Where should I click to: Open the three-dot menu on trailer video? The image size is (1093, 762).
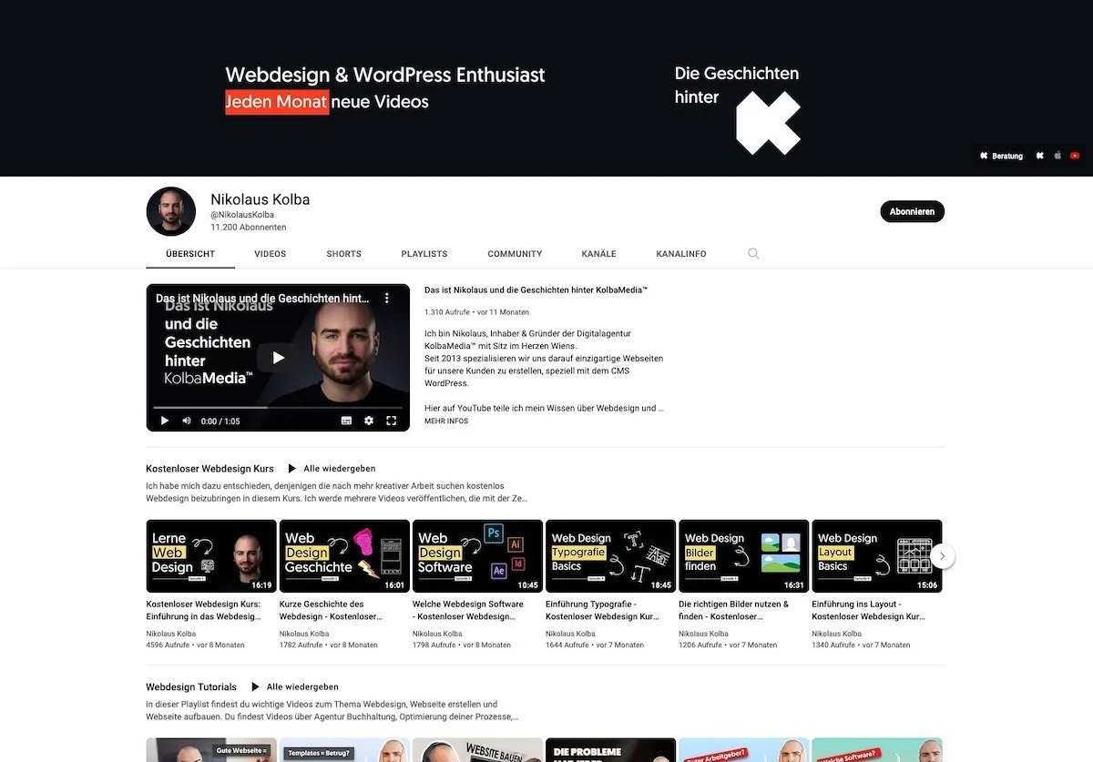tap(387, 298)
